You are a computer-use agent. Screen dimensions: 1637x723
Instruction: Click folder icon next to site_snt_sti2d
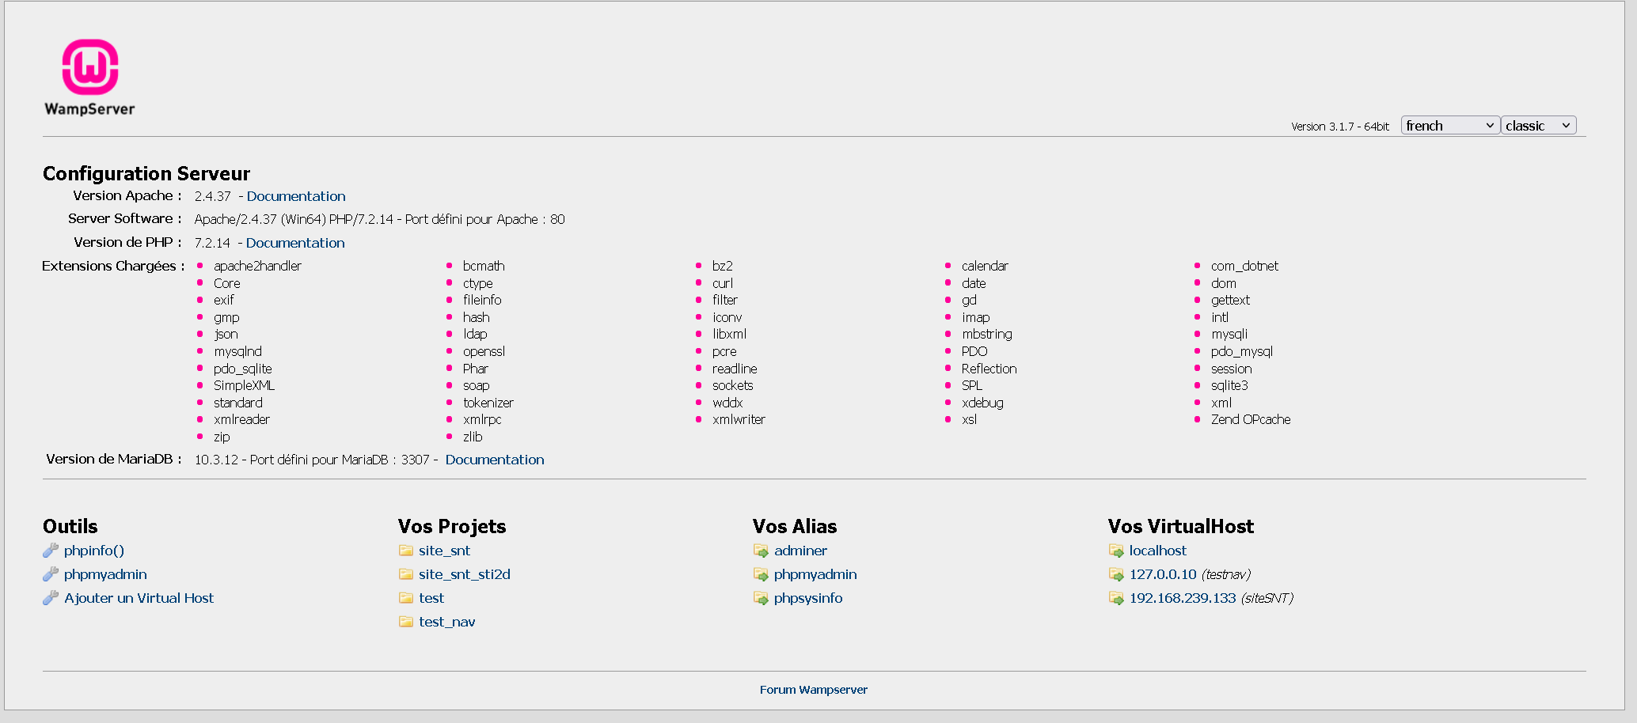[406, 574]
